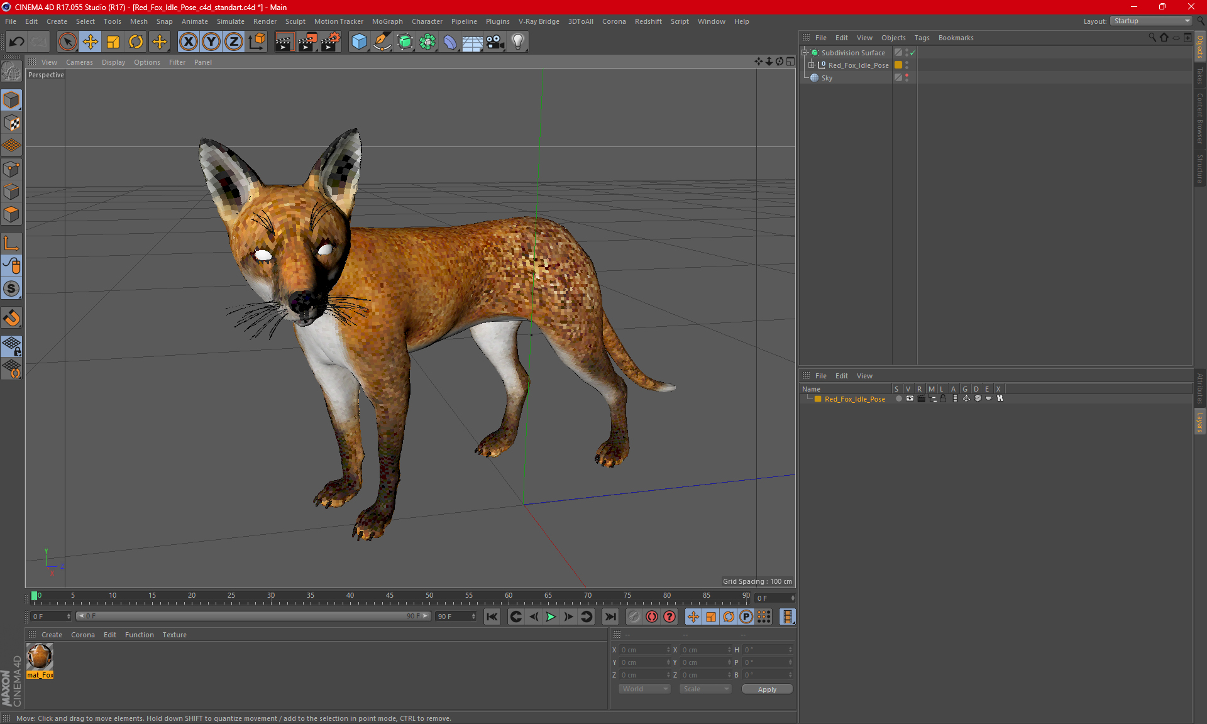Switch to Points mode
Image resolution: width=1207 pixels, height=724 pixels.
pos(11,169)
